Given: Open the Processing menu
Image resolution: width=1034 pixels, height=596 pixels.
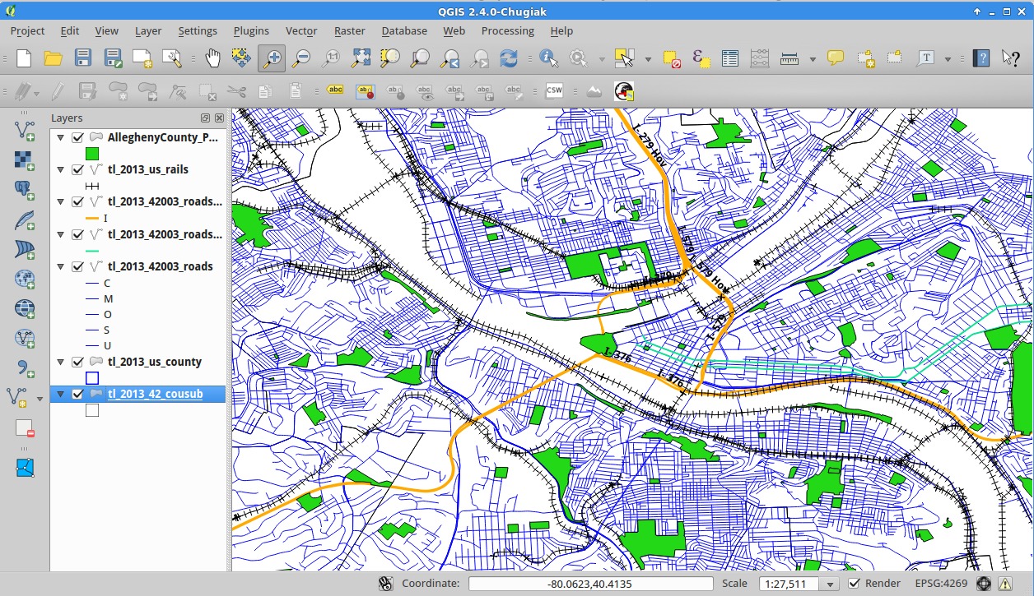Looking at the screenshot, I should tap(507, 30).
